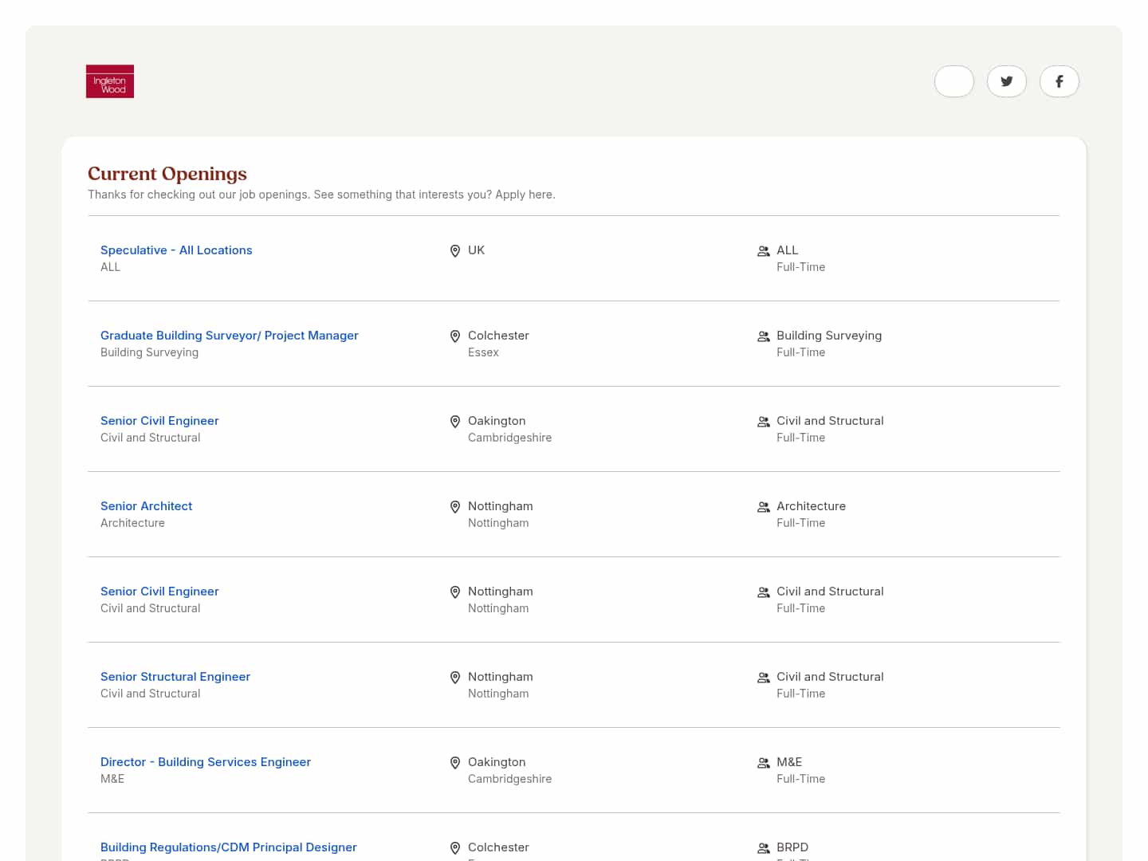Click the location pin beside Oakington, Cambridgeshire

click(455, 421)
